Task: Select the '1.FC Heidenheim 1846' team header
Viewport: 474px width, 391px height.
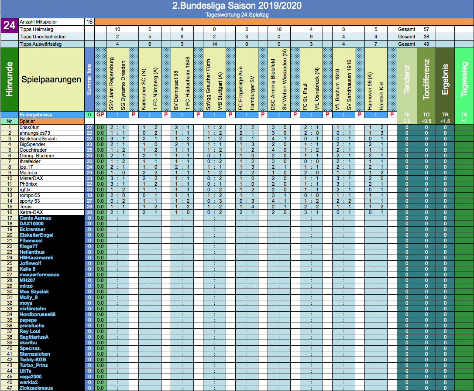Action: click(187, 83)
